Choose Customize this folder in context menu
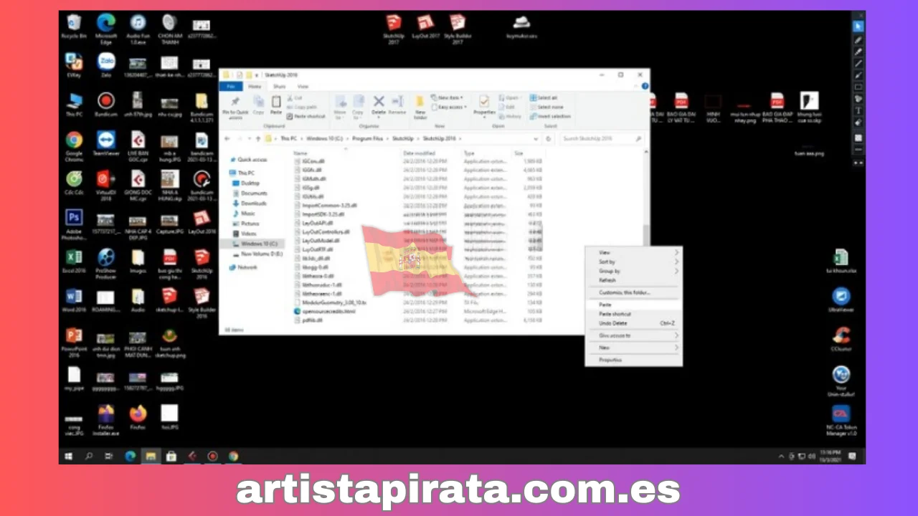Viewport: 918px width, 516px height. click(x=633, y=292)
